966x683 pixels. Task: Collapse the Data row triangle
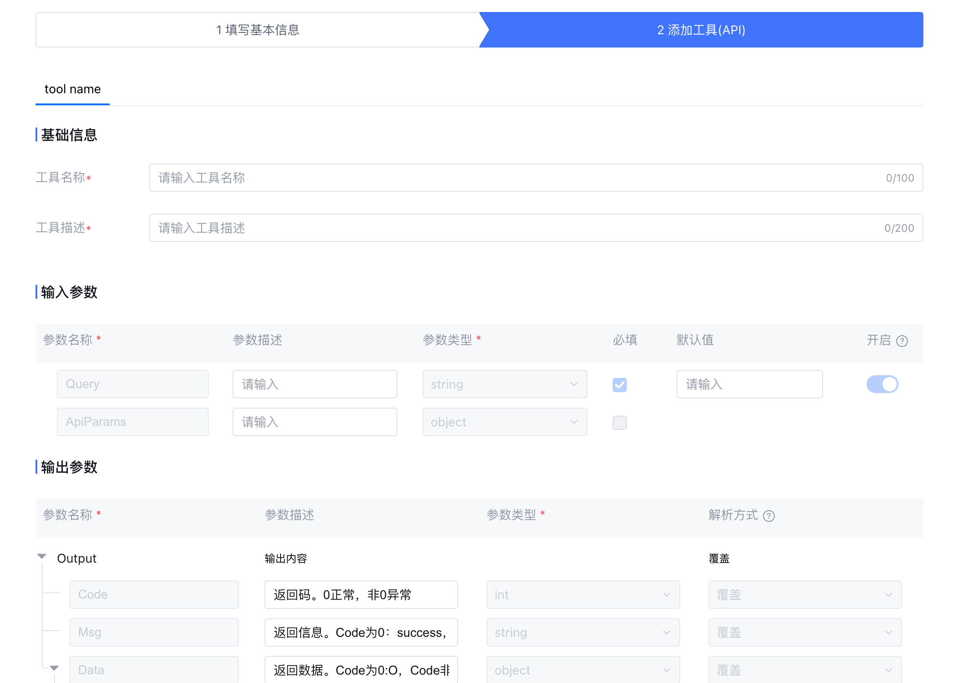coord(54,668)
